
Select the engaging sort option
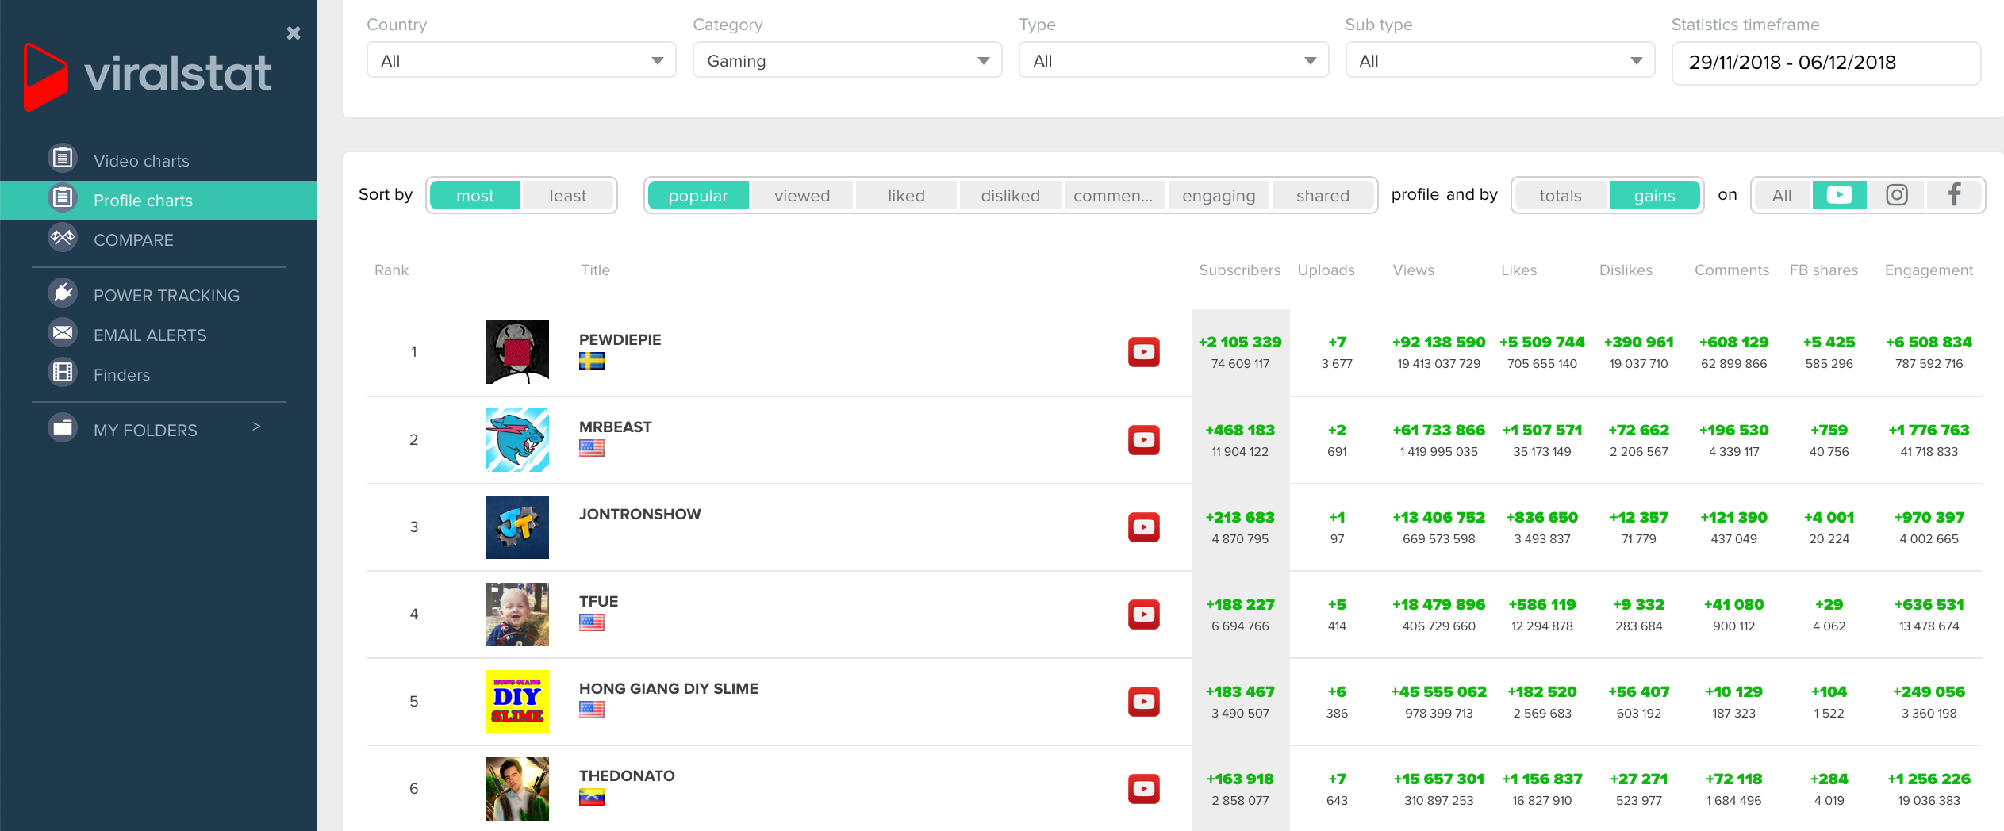(1219, 195)
